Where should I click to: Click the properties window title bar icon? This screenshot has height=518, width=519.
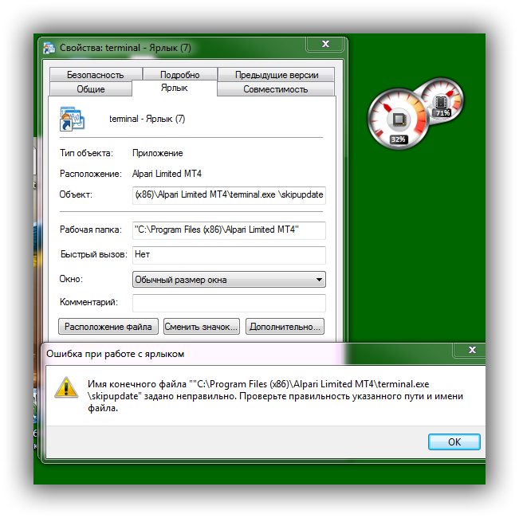pos(49,49)
